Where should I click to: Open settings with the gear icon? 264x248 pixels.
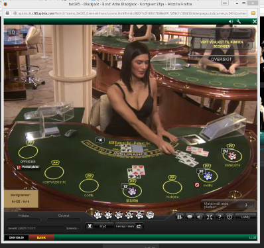(230, 217)
